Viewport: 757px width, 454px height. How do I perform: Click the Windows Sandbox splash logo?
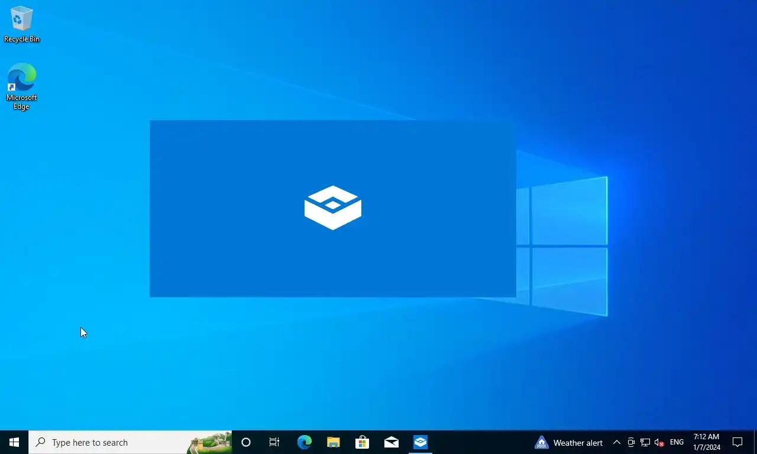tap(333, 207)
